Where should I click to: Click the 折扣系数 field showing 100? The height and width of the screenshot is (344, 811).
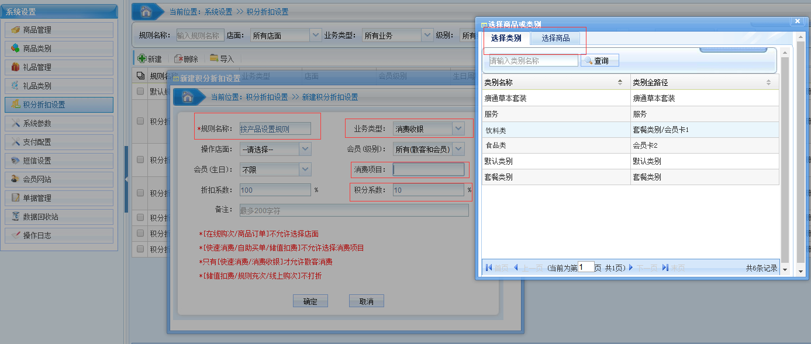pyautogui.click(x=275, y=190)
